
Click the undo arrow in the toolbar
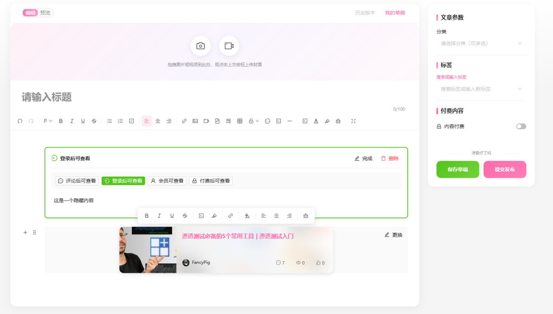click(20, 121)
